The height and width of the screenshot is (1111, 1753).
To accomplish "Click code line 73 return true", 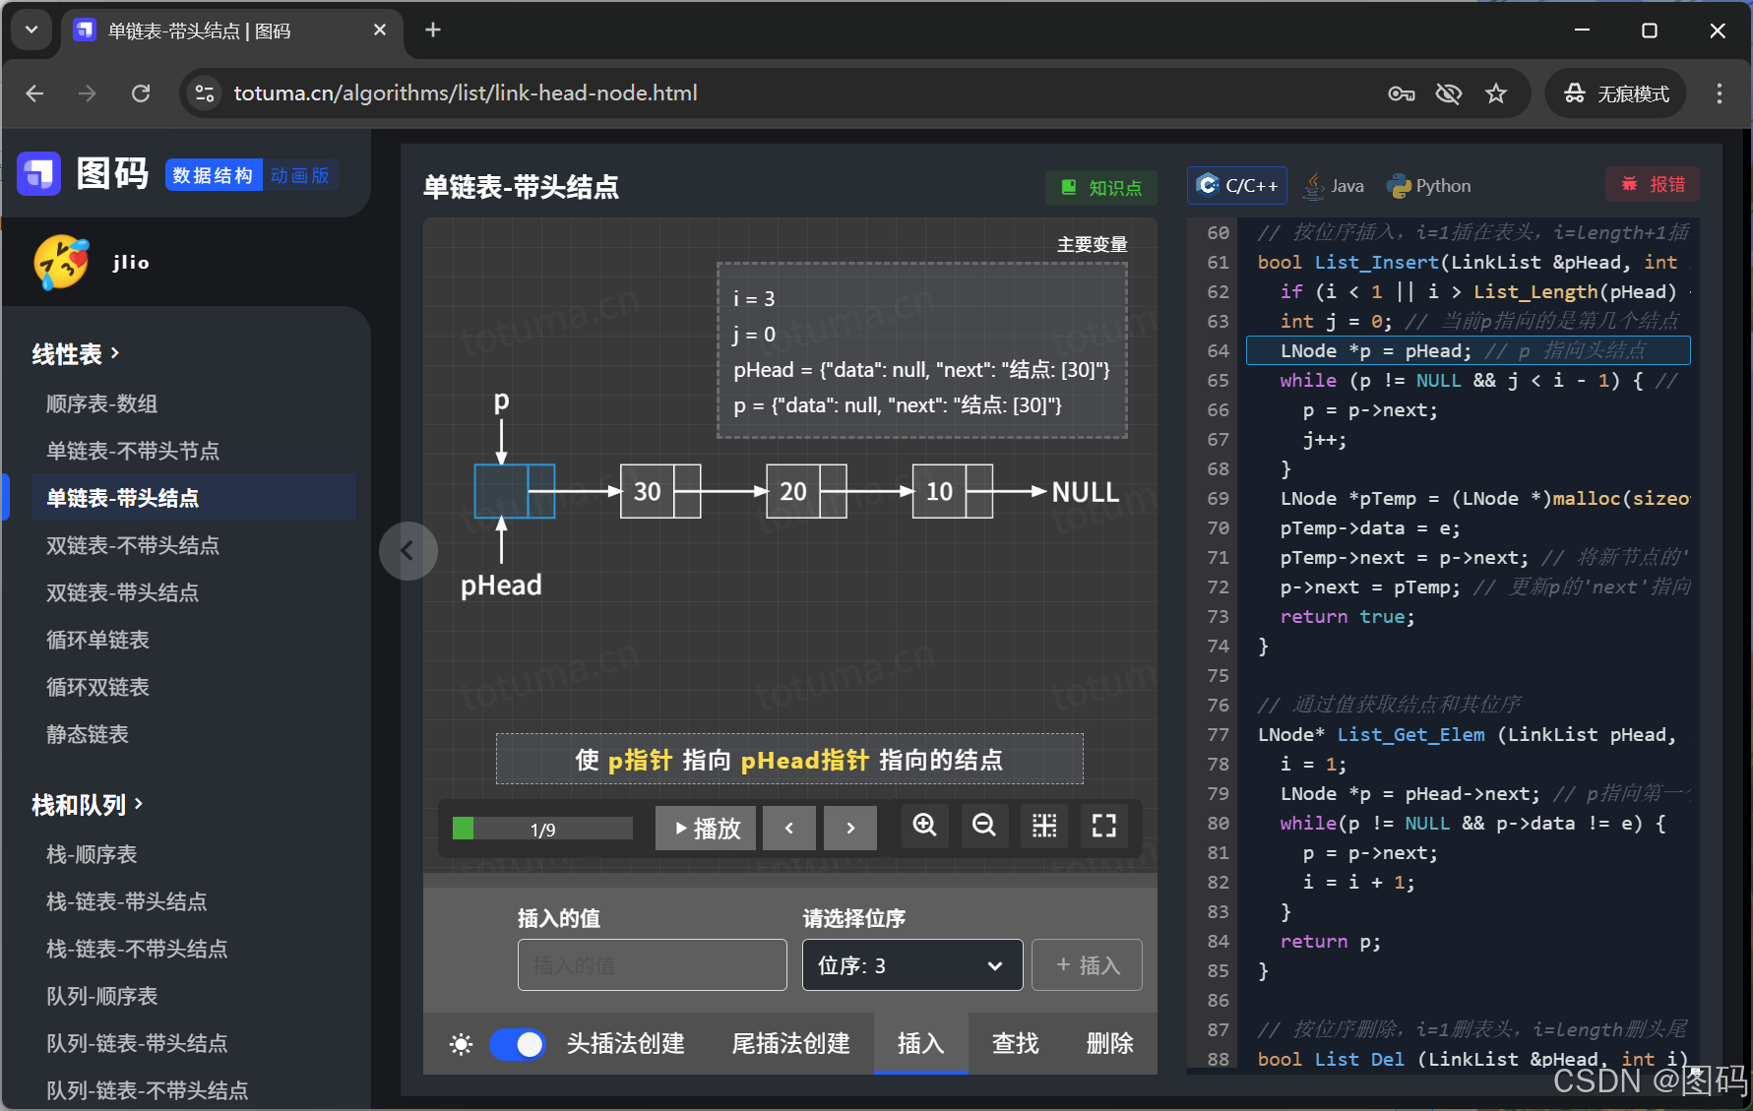I will tap(1346, 617).
